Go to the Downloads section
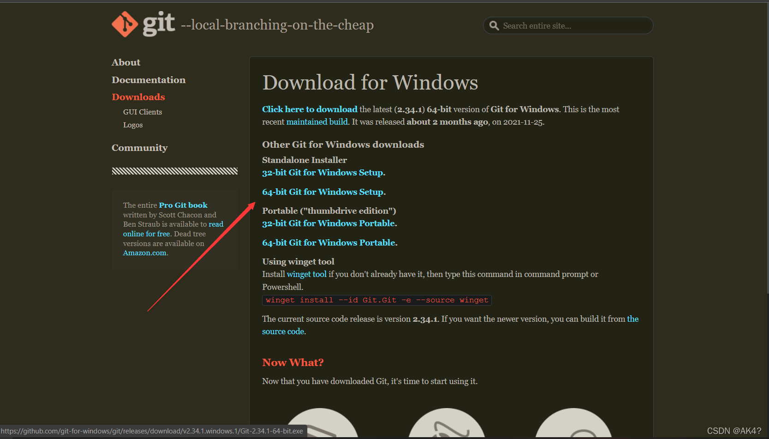This screenshot has height=439, width=769. pos(138,97)
